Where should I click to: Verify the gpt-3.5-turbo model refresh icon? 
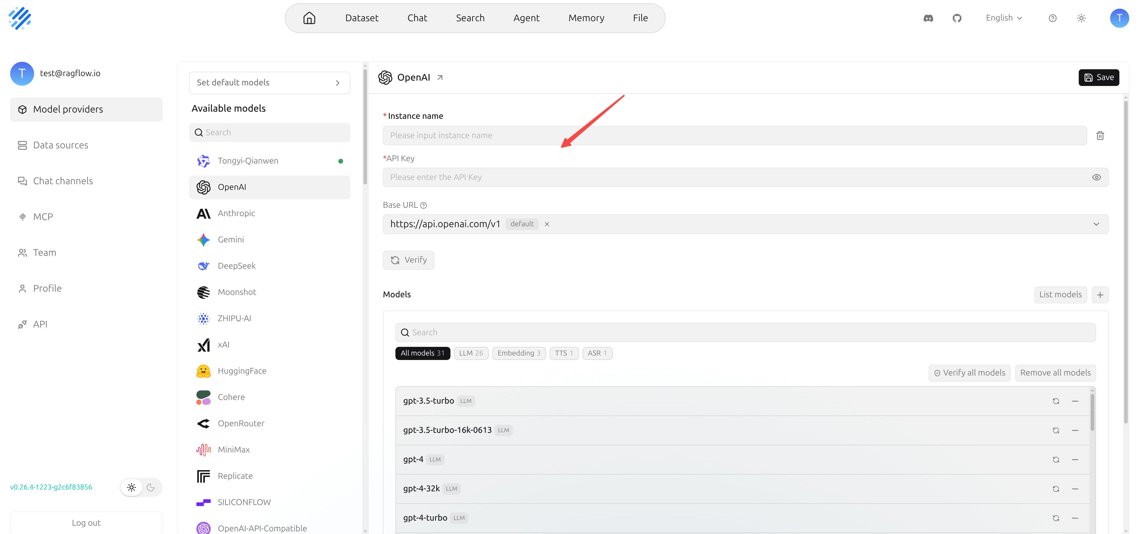1056,401
